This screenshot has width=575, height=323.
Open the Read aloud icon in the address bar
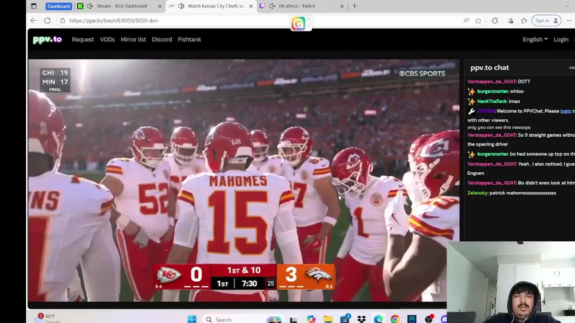click(466, 21)
